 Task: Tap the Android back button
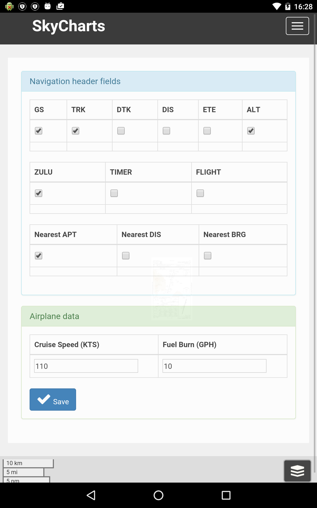click(91, 495)
